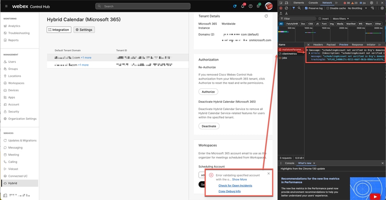The height and width of the screenshot is (200, 386).
Task: Open DevTools three-dot customize menu
Action: pos(377,3)
